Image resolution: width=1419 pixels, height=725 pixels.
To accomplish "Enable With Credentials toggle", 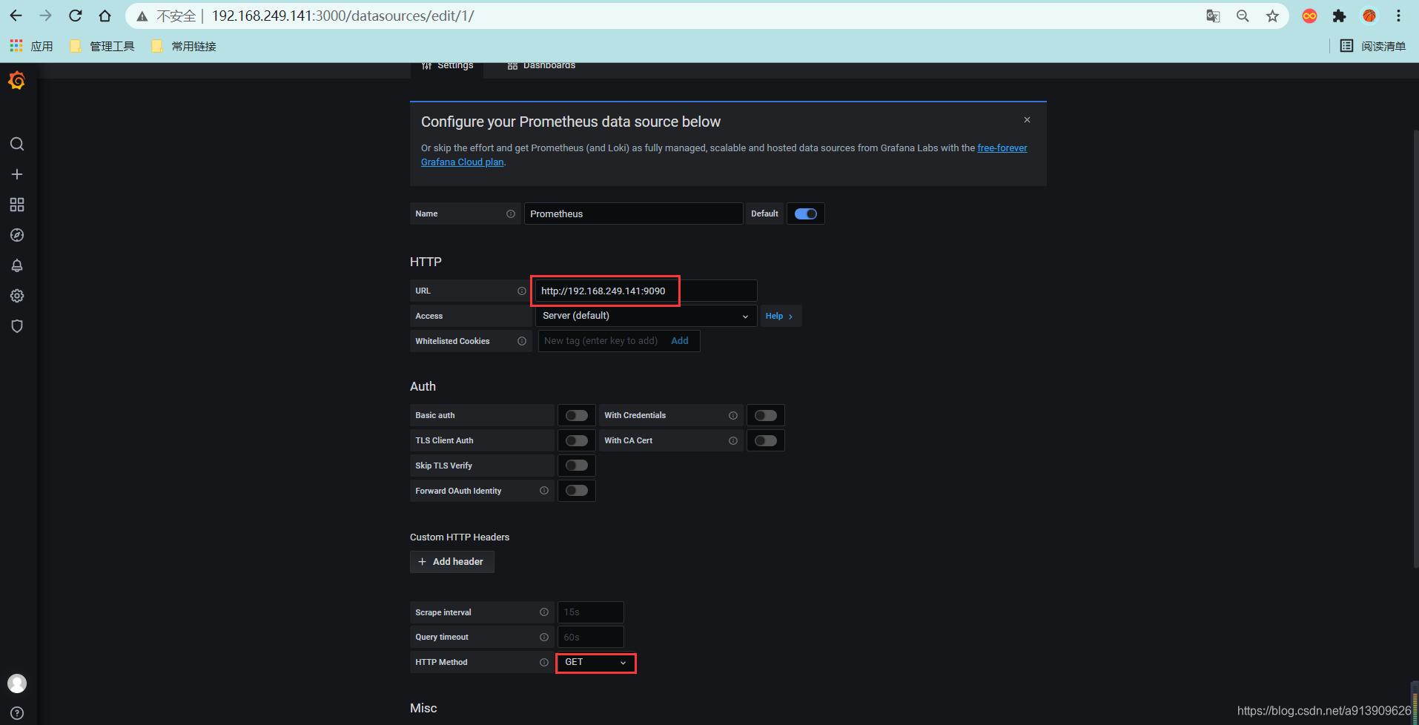I will [766, 415].
